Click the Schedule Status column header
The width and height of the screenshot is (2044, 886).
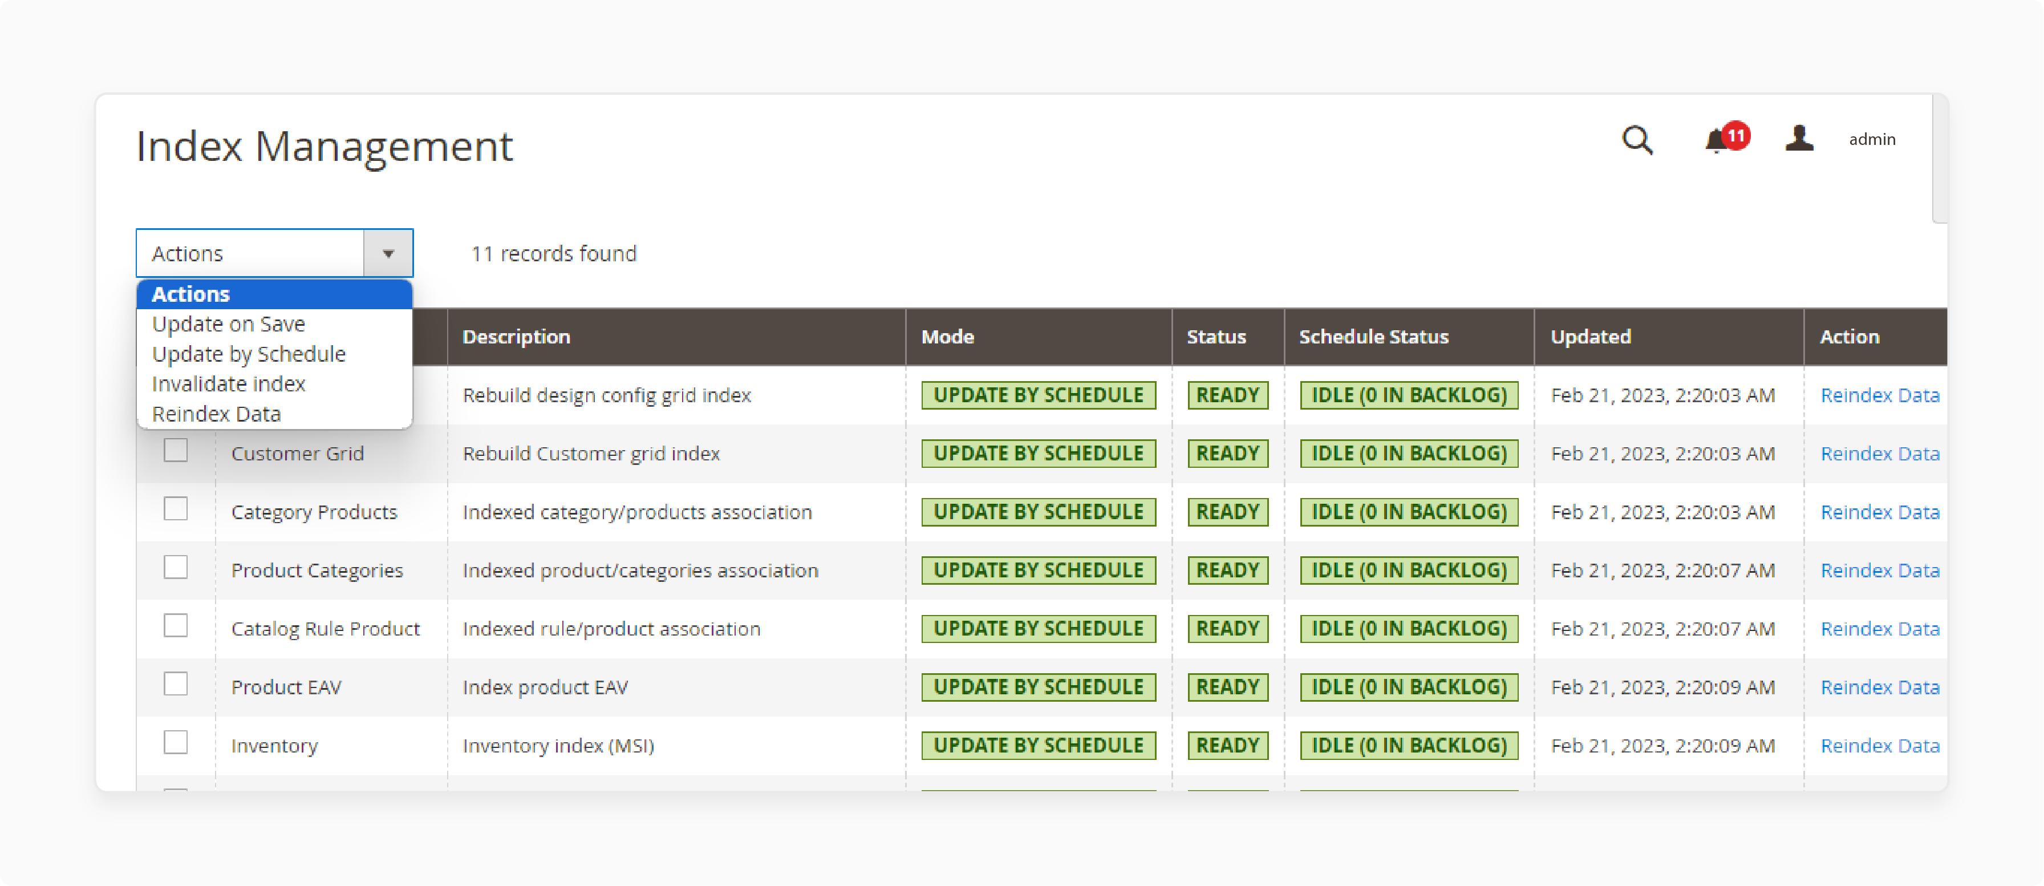(1409, 337)
